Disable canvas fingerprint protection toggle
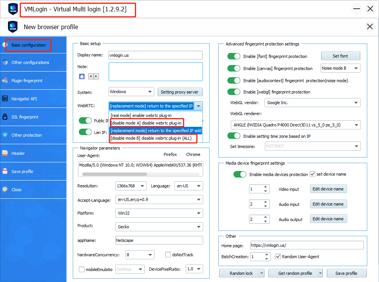 tap(234, 69)
